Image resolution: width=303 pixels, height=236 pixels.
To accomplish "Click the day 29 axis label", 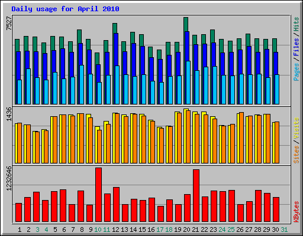I will pyautogui.click(x=266, y=230).
